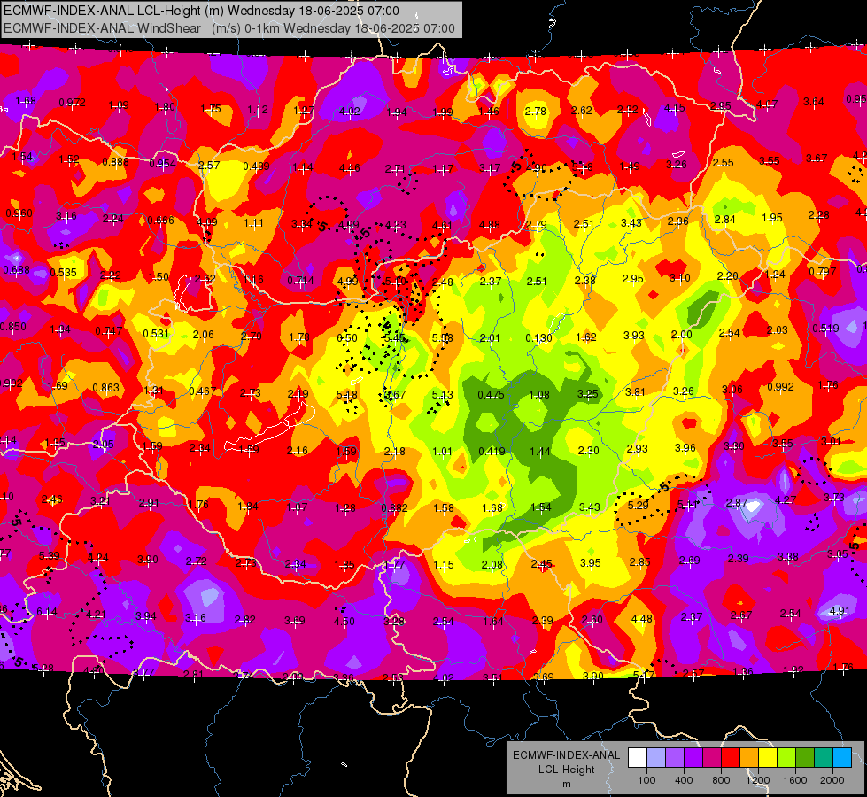Click the violet swatch left of the 400 tick

point(675,758)
